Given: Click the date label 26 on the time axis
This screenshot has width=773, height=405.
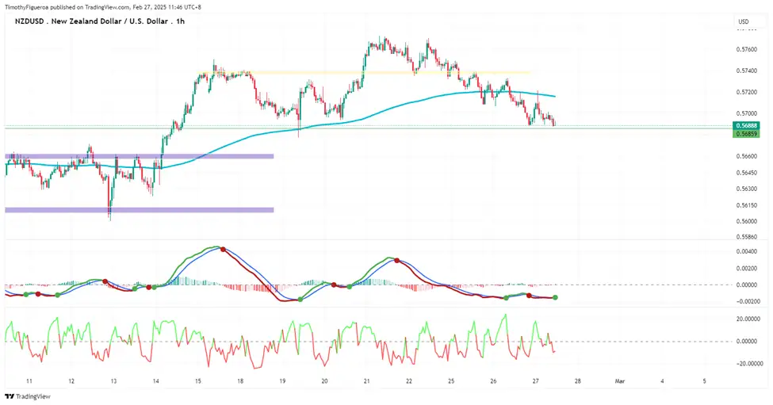Looking at the screenshot, I should (x=493, y=381).
